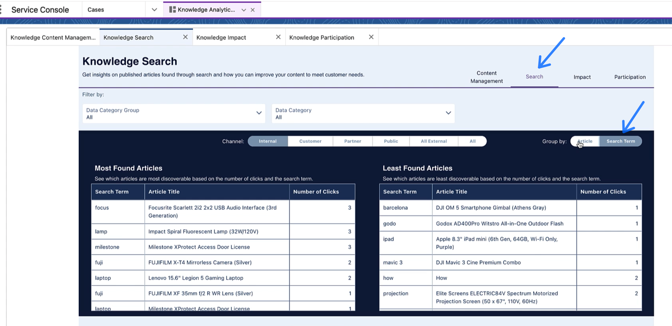Select the Internal channel option
Screen dimensions: 672x326
coord(267,141)
